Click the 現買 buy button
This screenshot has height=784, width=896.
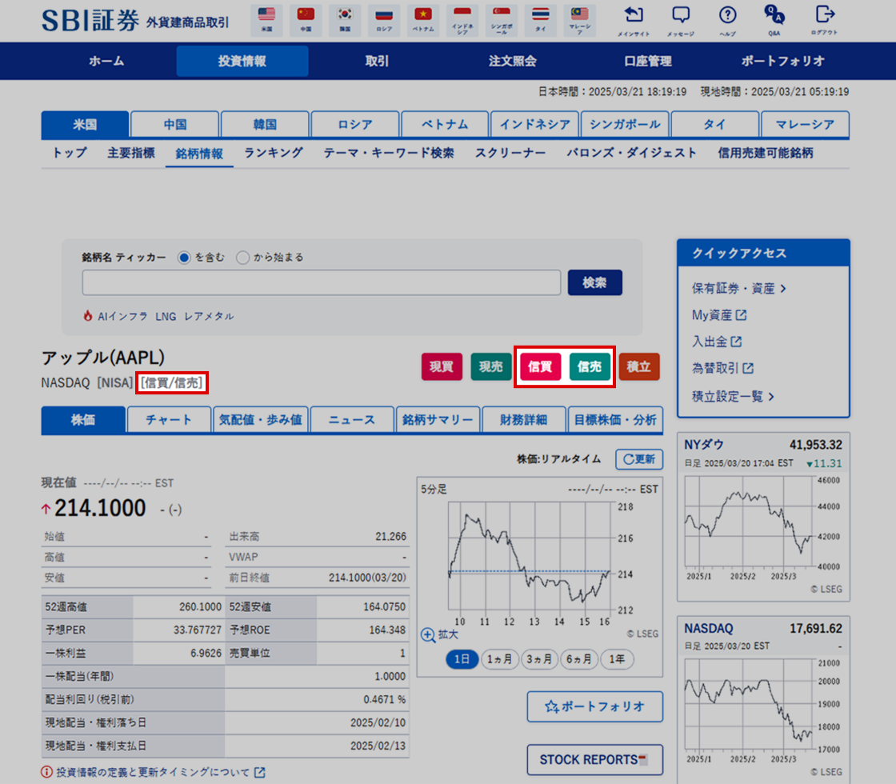442,367
